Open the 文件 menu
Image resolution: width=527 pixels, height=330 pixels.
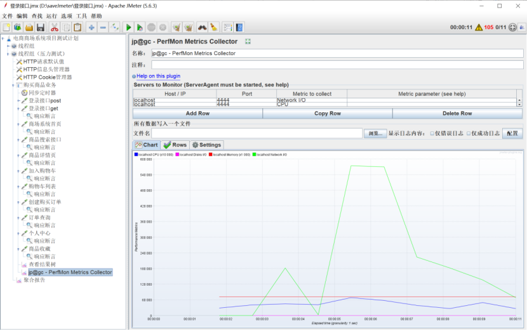pyautogui.click(x=7, y=16)
